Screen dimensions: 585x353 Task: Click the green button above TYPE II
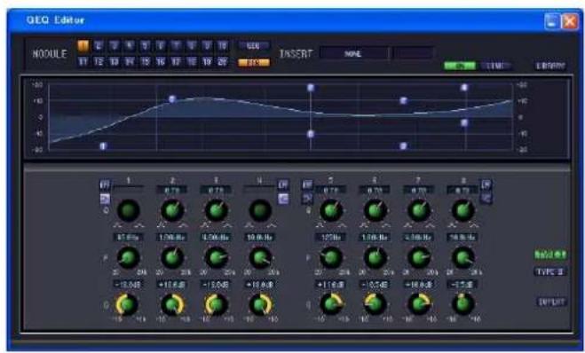550,255
